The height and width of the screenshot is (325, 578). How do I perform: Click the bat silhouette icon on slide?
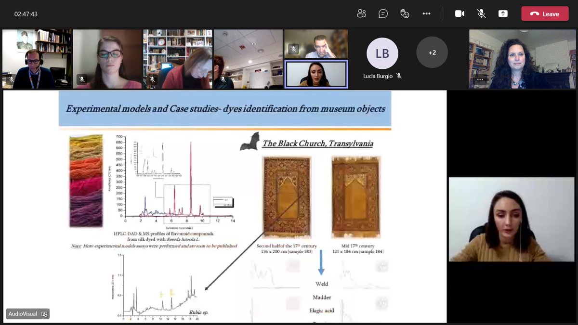pos(250,141)
